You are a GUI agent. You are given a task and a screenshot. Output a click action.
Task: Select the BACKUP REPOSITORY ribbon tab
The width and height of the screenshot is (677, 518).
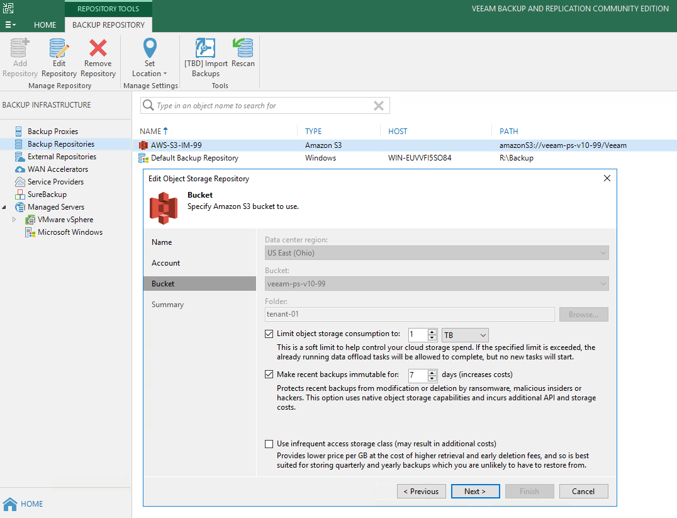(108, 25)
